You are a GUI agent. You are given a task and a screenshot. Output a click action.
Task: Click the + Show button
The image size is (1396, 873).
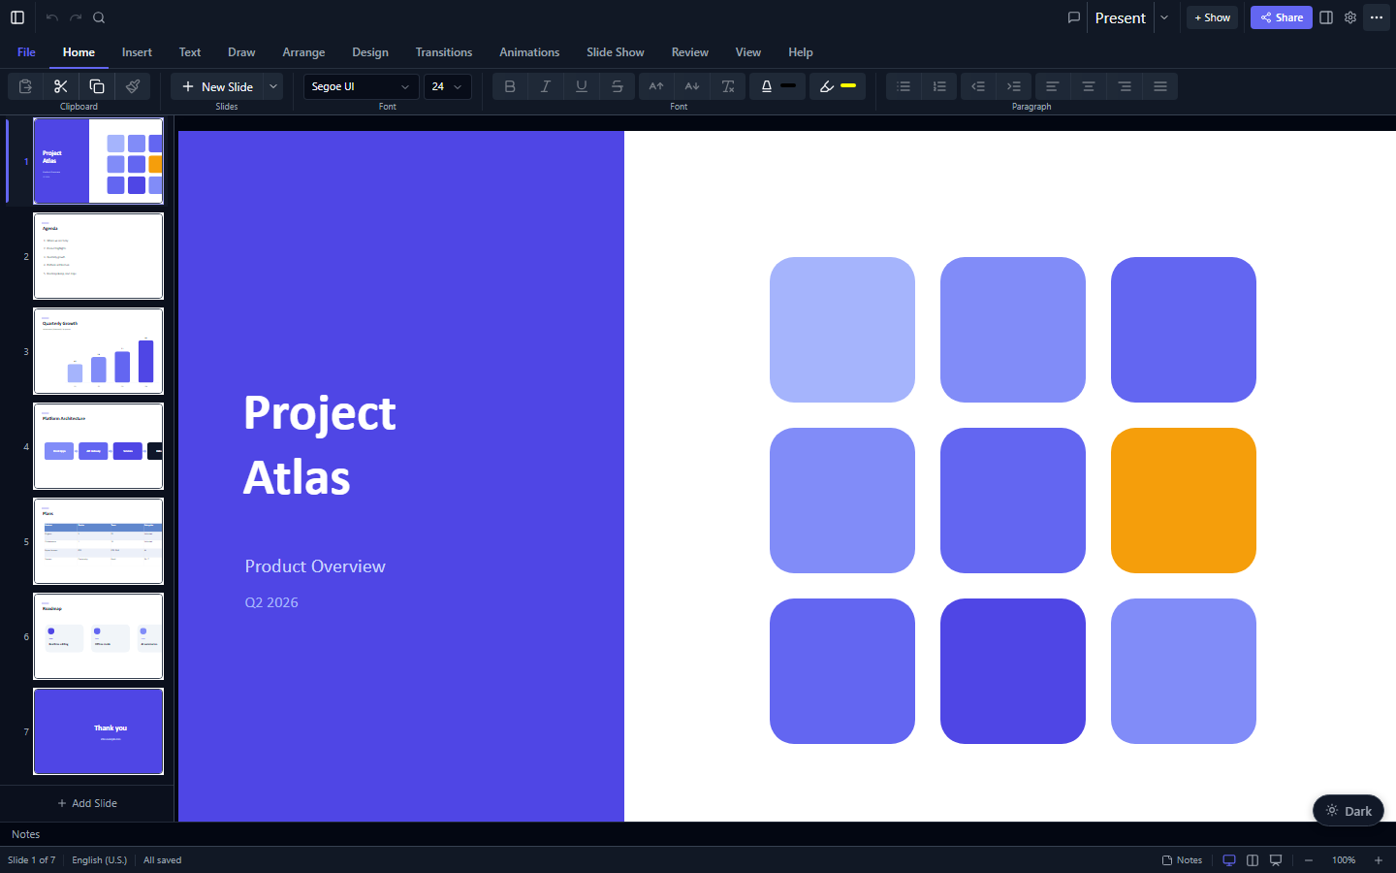click(1212, 17)
